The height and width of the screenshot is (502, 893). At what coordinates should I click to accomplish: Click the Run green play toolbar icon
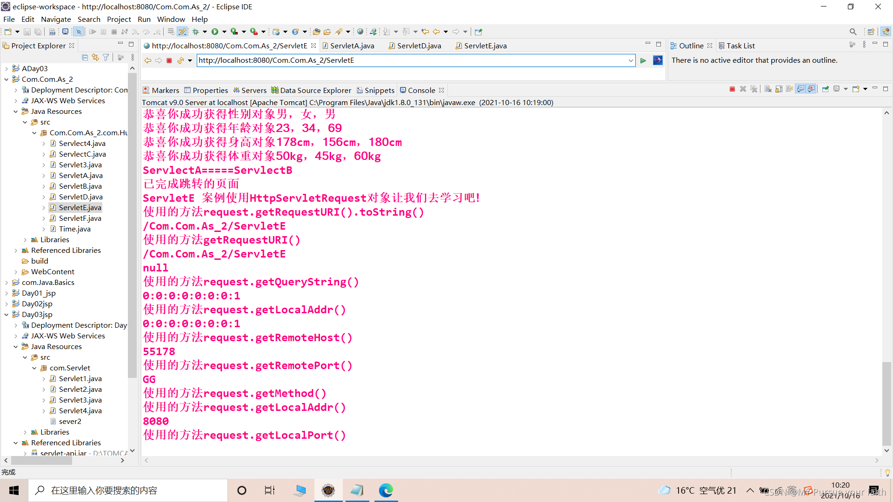pos(214,32)
